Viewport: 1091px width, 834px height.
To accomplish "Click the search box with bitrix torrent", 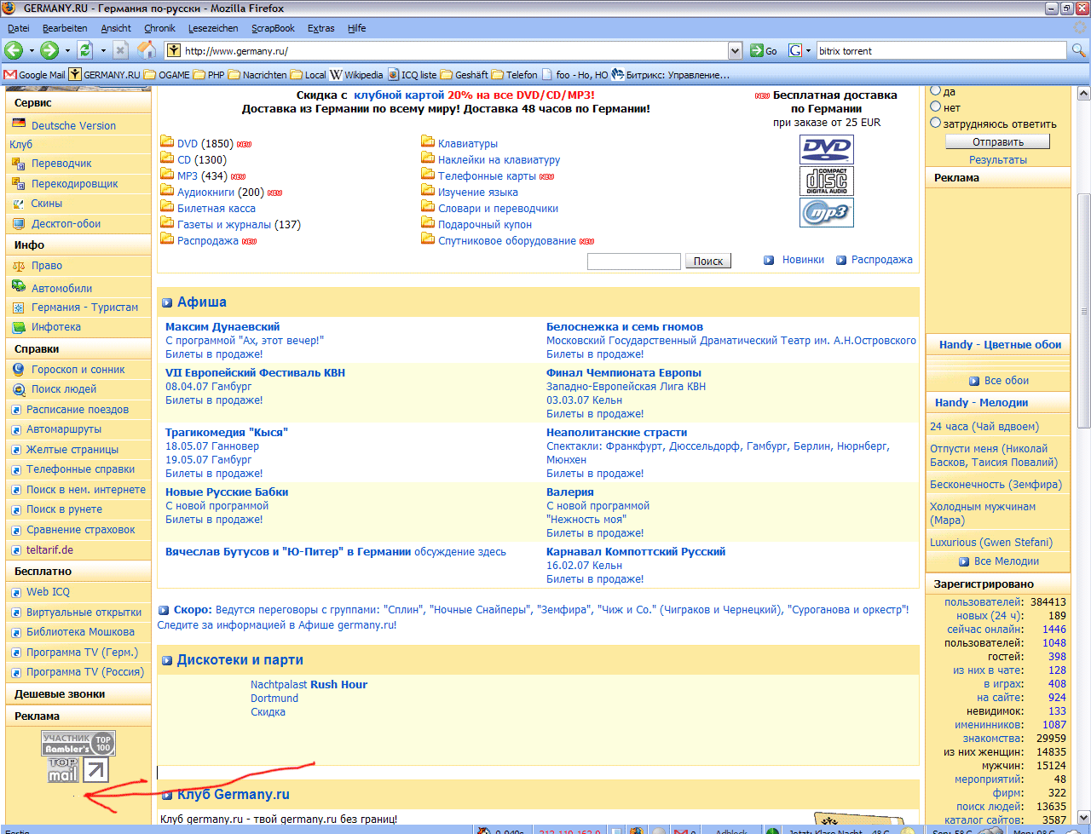I will click(x=943, y=51).
